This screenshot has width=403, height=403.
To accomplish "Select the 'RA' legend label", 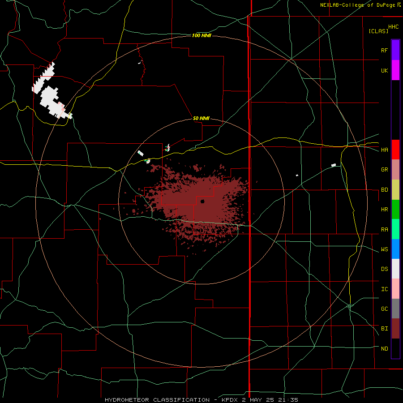I will 384,230.
